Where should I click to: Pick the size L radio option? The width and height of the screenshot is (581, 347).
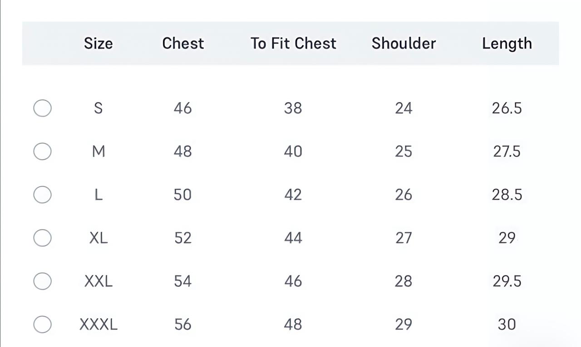pos(42,195)
